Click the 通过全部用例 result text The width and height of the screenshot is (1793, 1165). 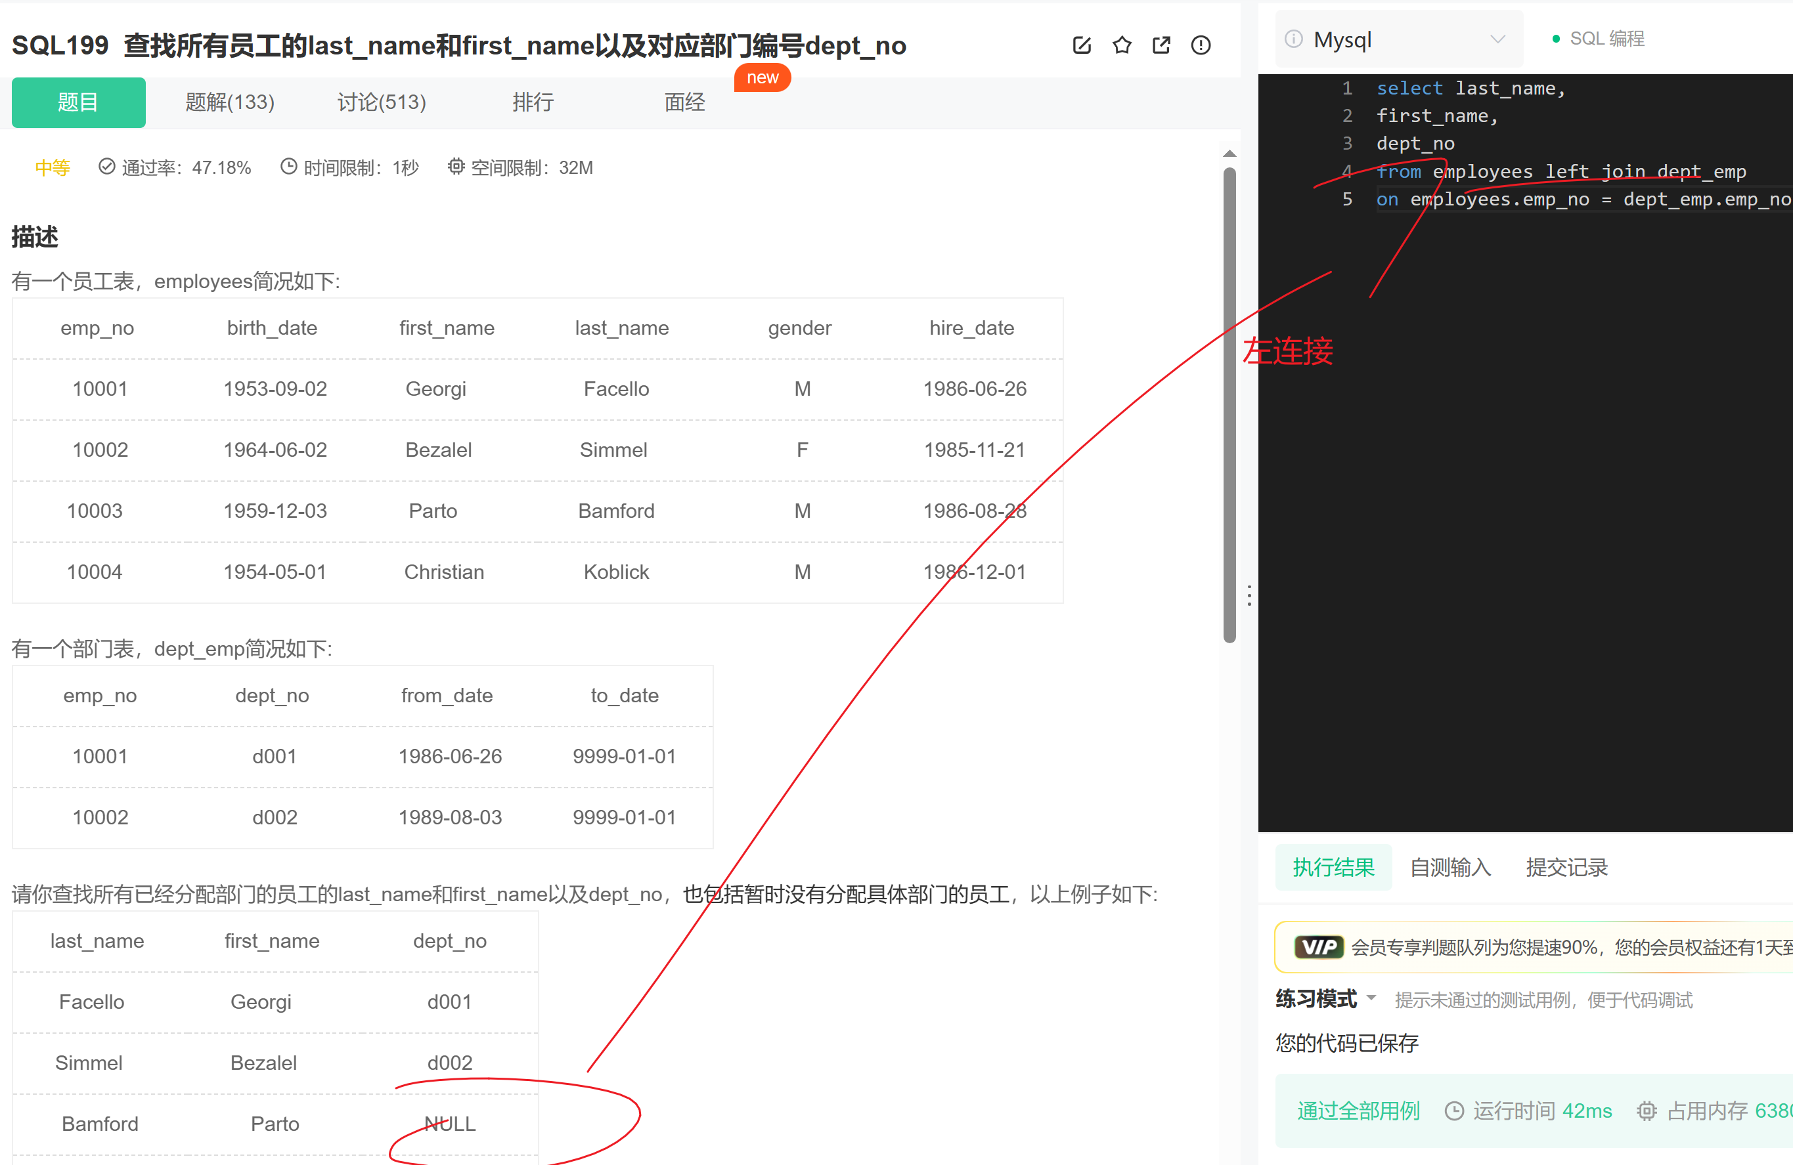pos(1358,1111)
